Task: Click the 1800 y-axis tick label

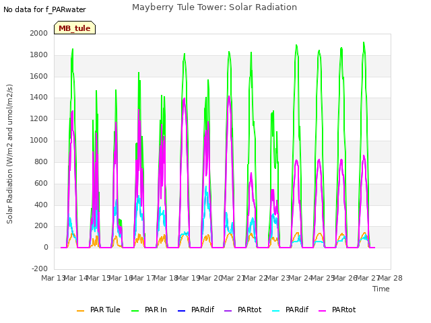Action: click(39, 55)
